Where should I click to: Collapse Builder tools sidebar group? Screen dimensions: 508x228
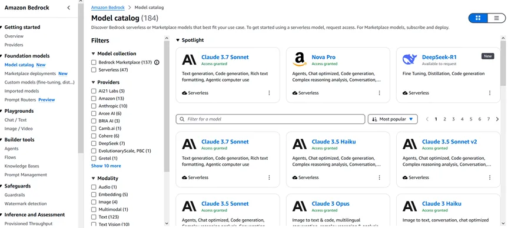pos(2,140)
